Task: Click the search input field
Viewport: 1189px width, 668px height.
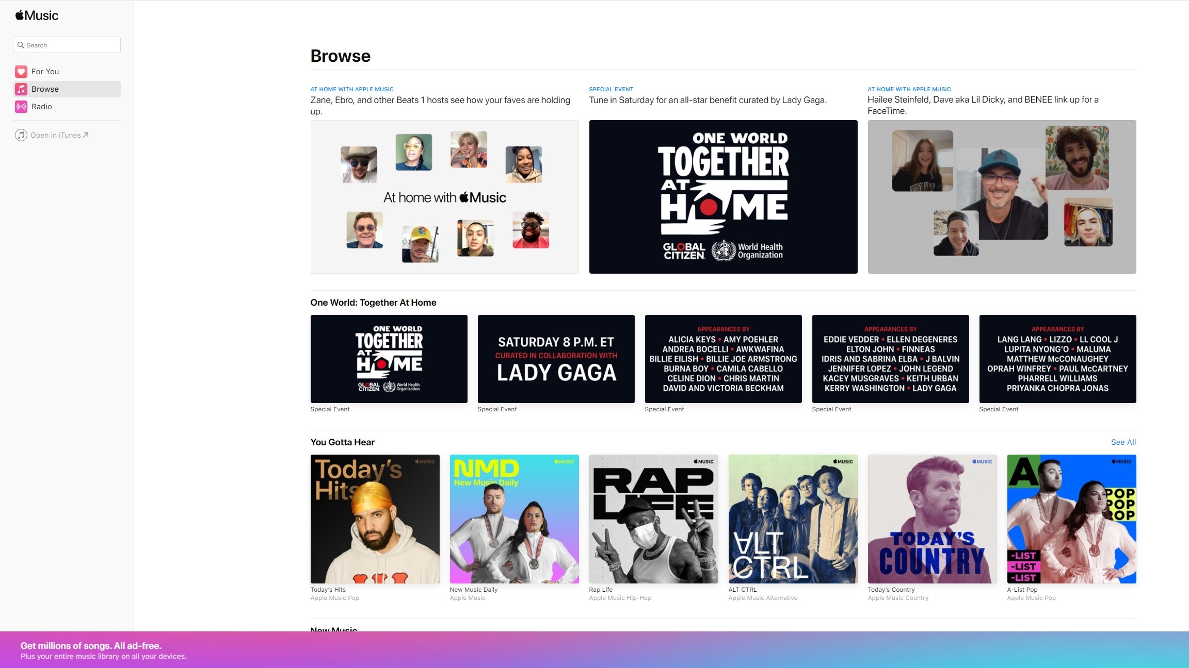Action: [67, 45]
